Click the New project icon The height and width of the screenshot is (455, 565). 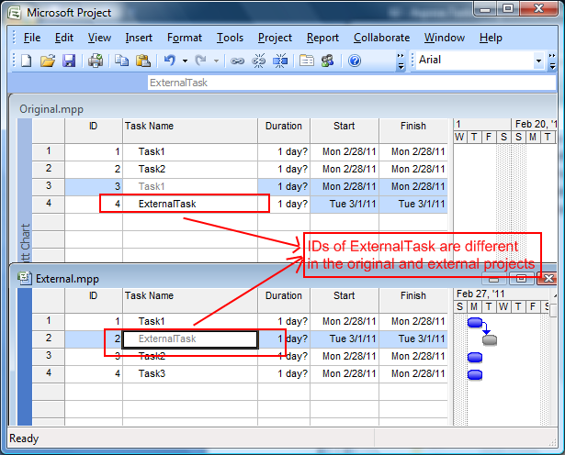point(26,61)
